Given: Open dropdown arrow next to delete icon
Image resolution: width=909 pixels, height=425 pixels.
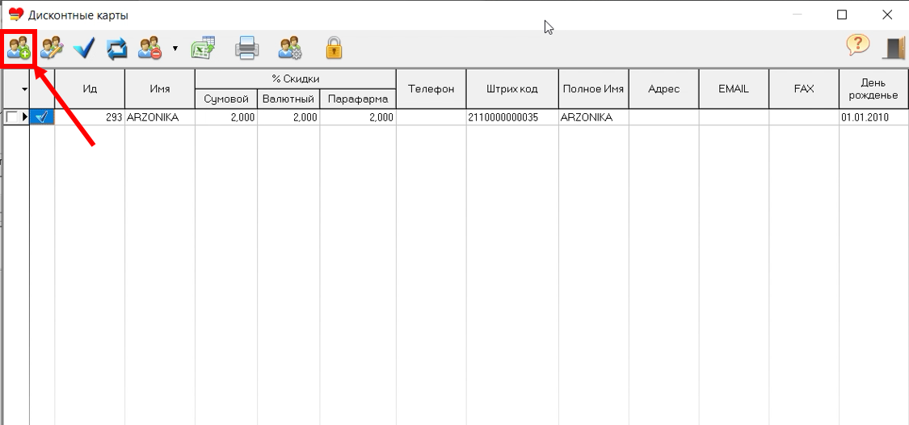Looking at the screenshot, I should click(175, 48).
